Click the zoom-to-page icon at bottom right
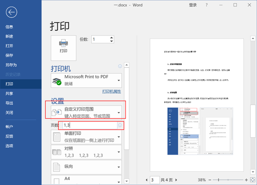Image resolution: width=257 pixels, height=185 pixels. click(x=253, y=180)
